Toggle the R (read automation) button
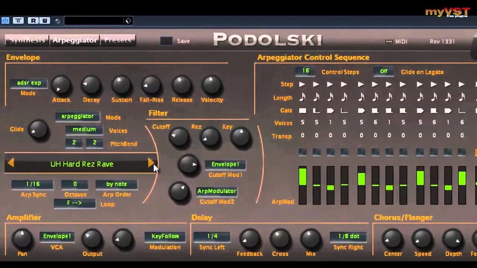Screen dimensions: 477x268 [34, 21]
